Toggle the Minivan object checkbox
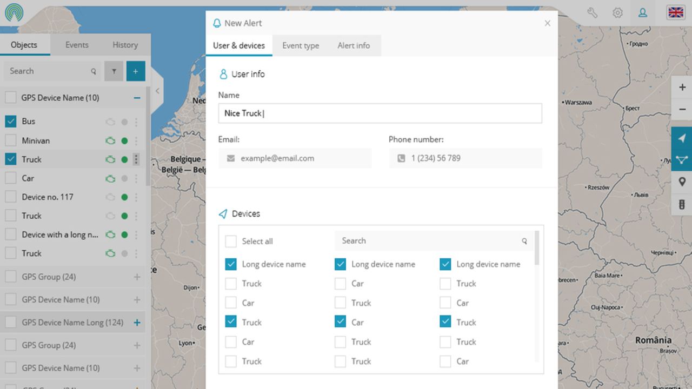Image resolution: width=692 pixels, height=389 pixels. click(10, 140)
